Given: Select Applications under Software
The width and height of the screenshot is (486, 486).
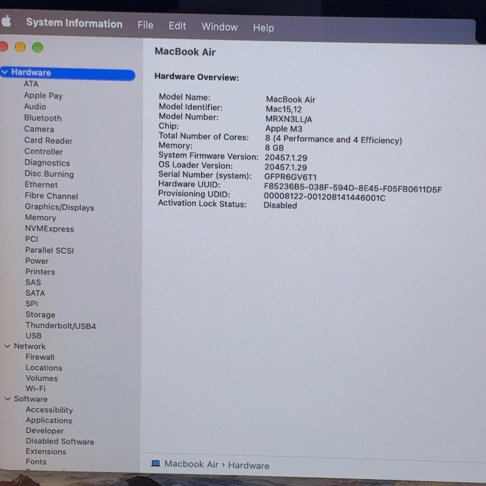Looking at the screenshot, I should point(49,420).
